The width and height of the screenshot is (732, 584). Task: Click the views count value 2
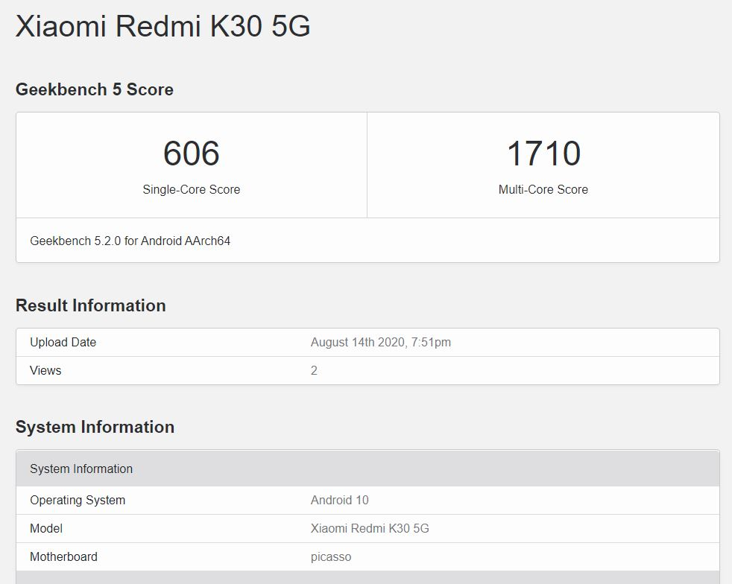coord(314,370)
